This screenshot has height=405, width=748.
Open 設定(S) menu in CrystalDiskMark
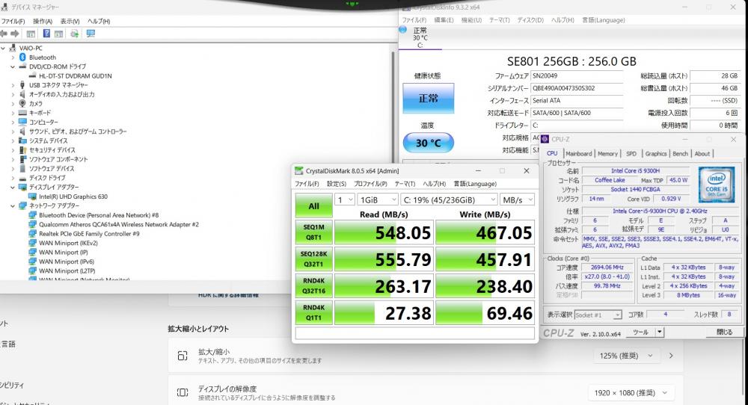tap(337, 183)
